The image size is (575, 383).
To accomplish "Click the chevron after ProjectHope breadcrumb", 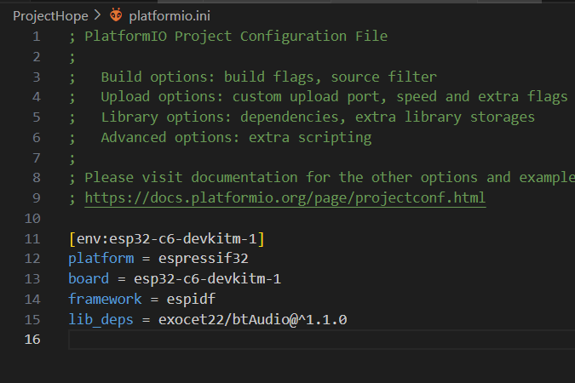I will pyautogui.click(x=98, y=15).
